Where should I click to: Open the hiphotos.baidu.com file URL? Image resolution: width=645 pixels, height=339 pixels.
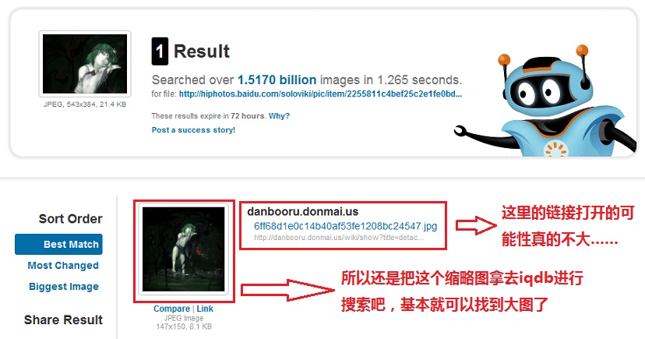point(320,94)
